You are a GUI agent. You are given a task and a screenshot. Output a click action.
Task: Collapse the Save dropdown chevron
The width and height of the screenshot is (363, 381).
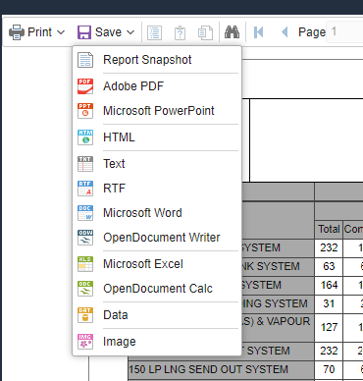point(130,32)
